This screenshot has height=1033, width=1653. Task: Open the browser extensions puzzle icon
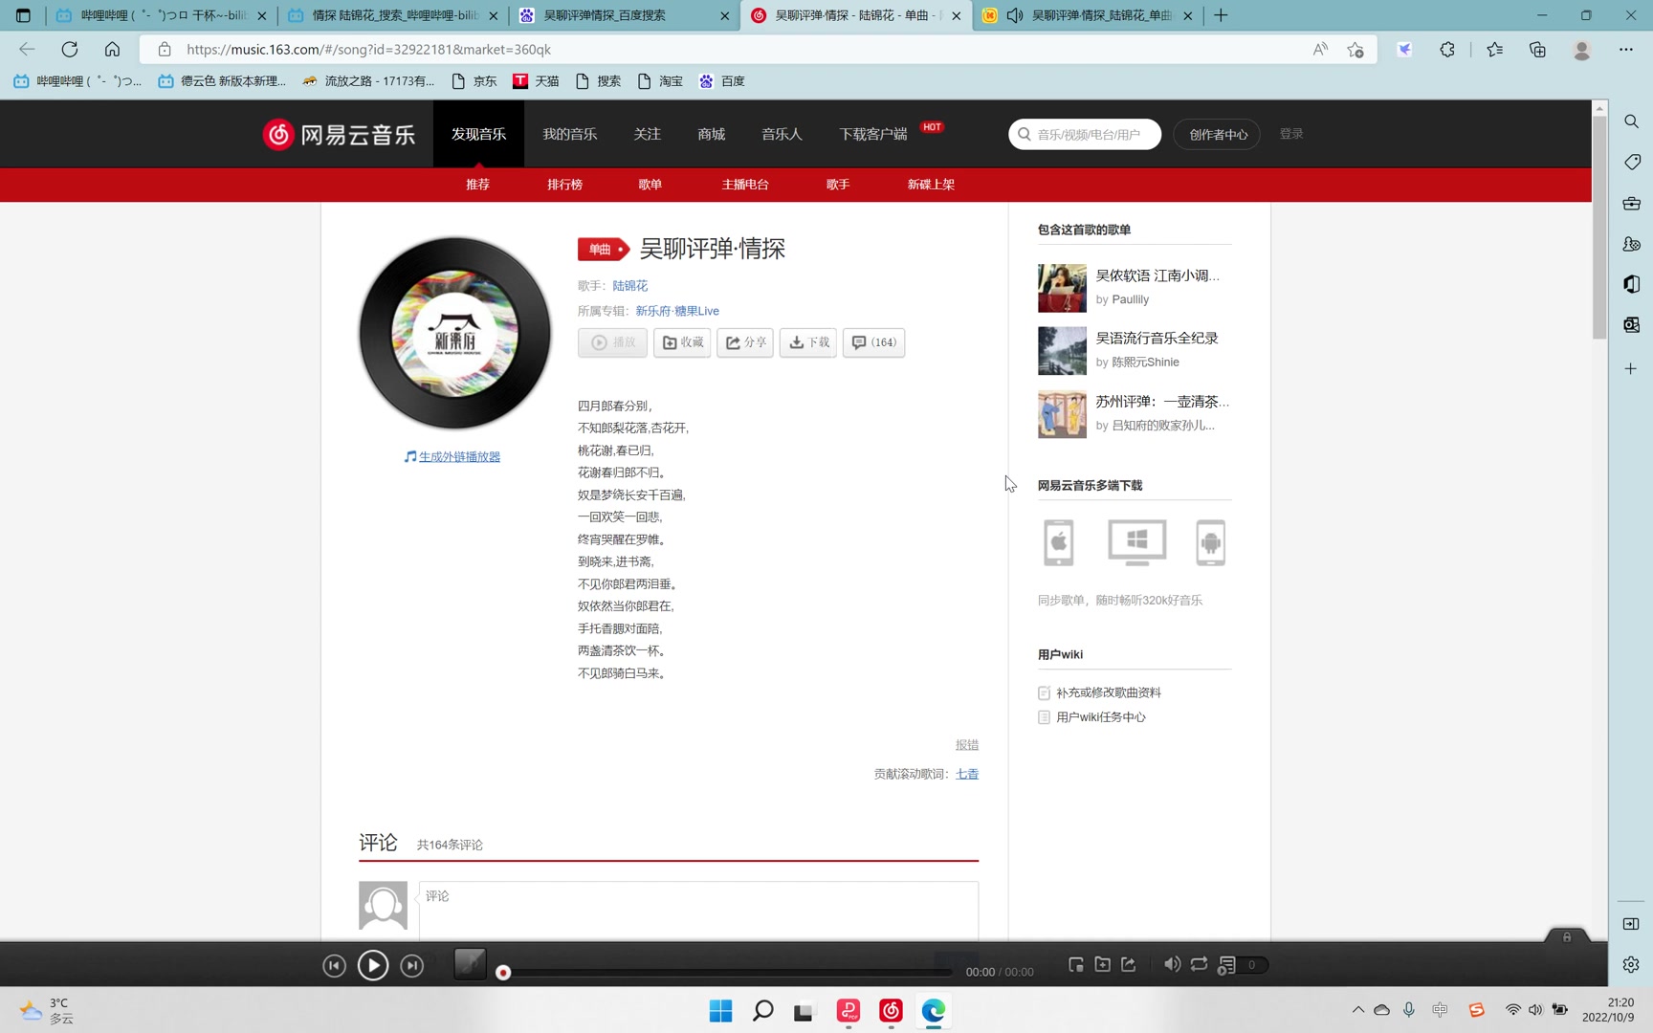click(x=1447, y=49)
